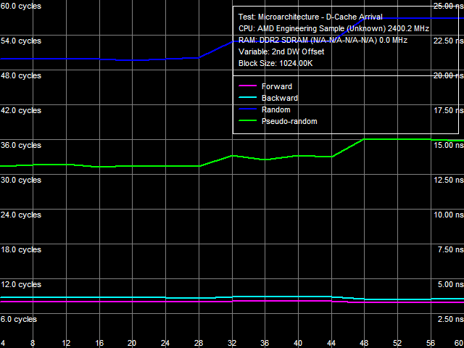Click the blue Random legend line swatch
464x348 pixels.
pos(247,110)
